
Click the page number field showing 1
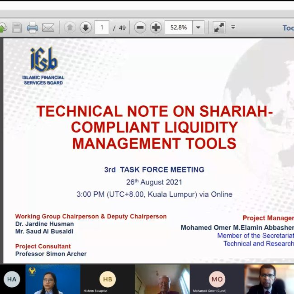tap(102, 28)
